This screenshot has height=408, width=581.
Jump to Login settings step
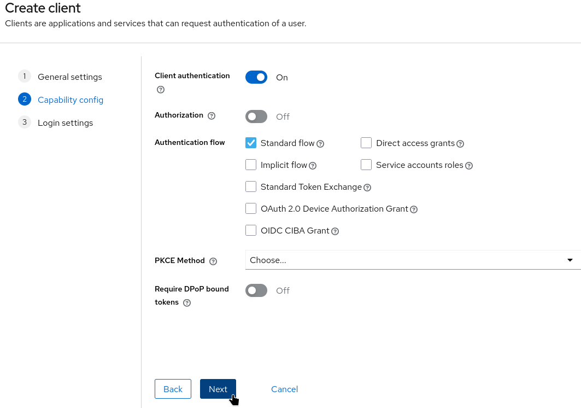click(65, 123)
